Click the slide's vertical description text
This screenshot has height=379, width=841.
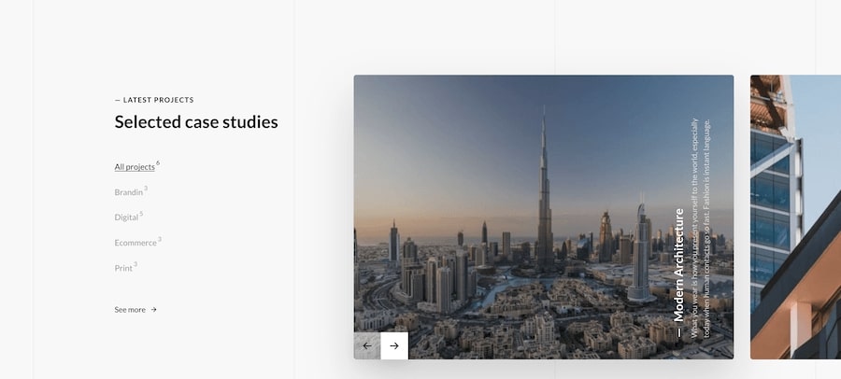coord(701,224)
